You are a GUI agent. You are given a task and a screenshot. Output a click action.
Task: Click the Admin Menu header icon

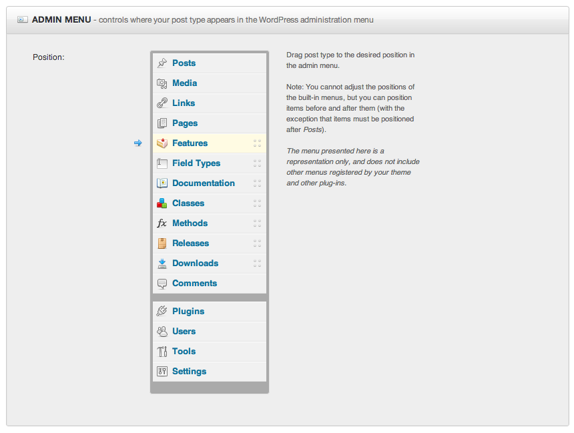(x=22, y=19)
